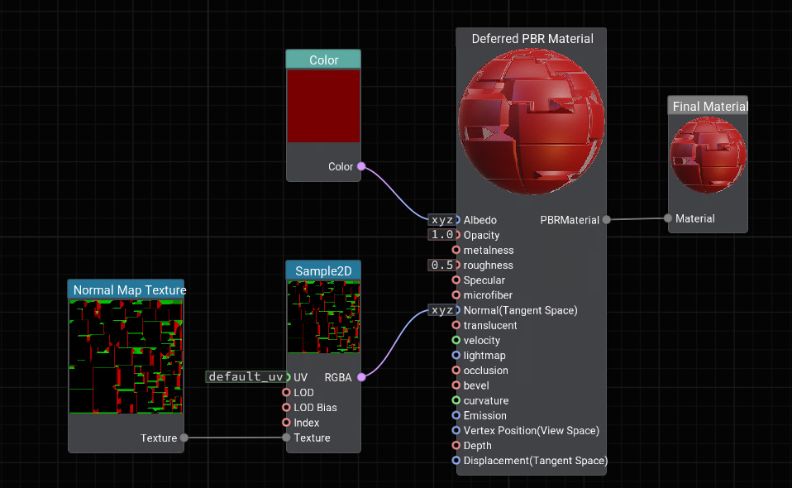Click the Sample2D Texture input port
792x488 pixels.
point(287,438)
